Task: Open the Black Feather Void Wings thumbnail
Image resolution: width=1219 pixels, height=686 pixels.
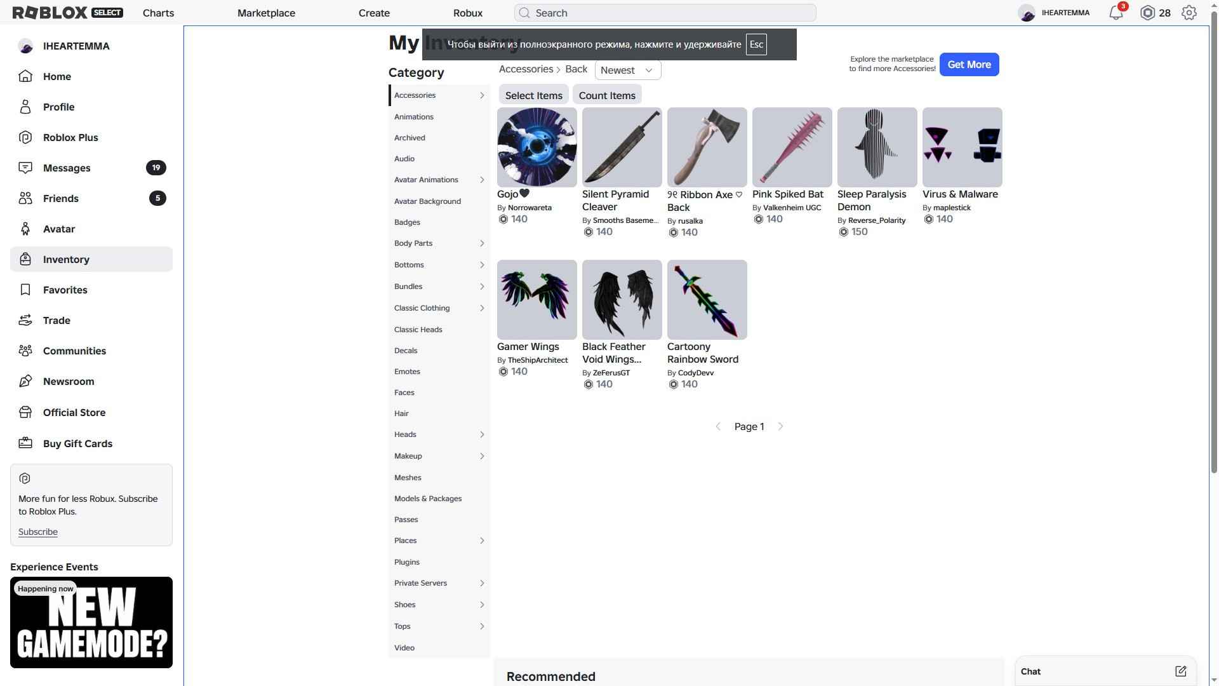Action: coord(622,300)
